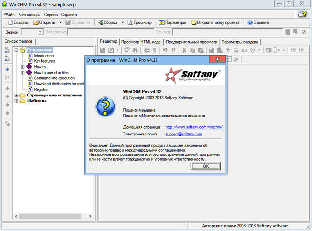312x231 pixels.
Task: Open the Сервис menu
Action: click(51, 15)
